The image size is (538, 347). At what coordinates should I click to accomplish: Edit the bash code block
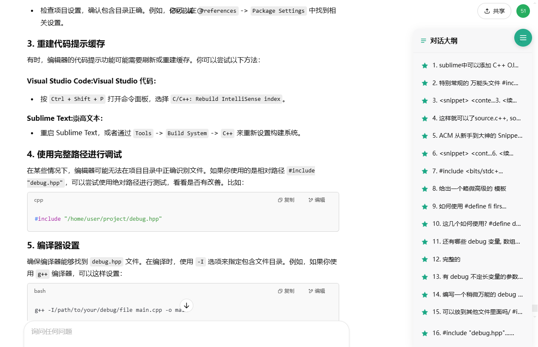tap(317, 291)
